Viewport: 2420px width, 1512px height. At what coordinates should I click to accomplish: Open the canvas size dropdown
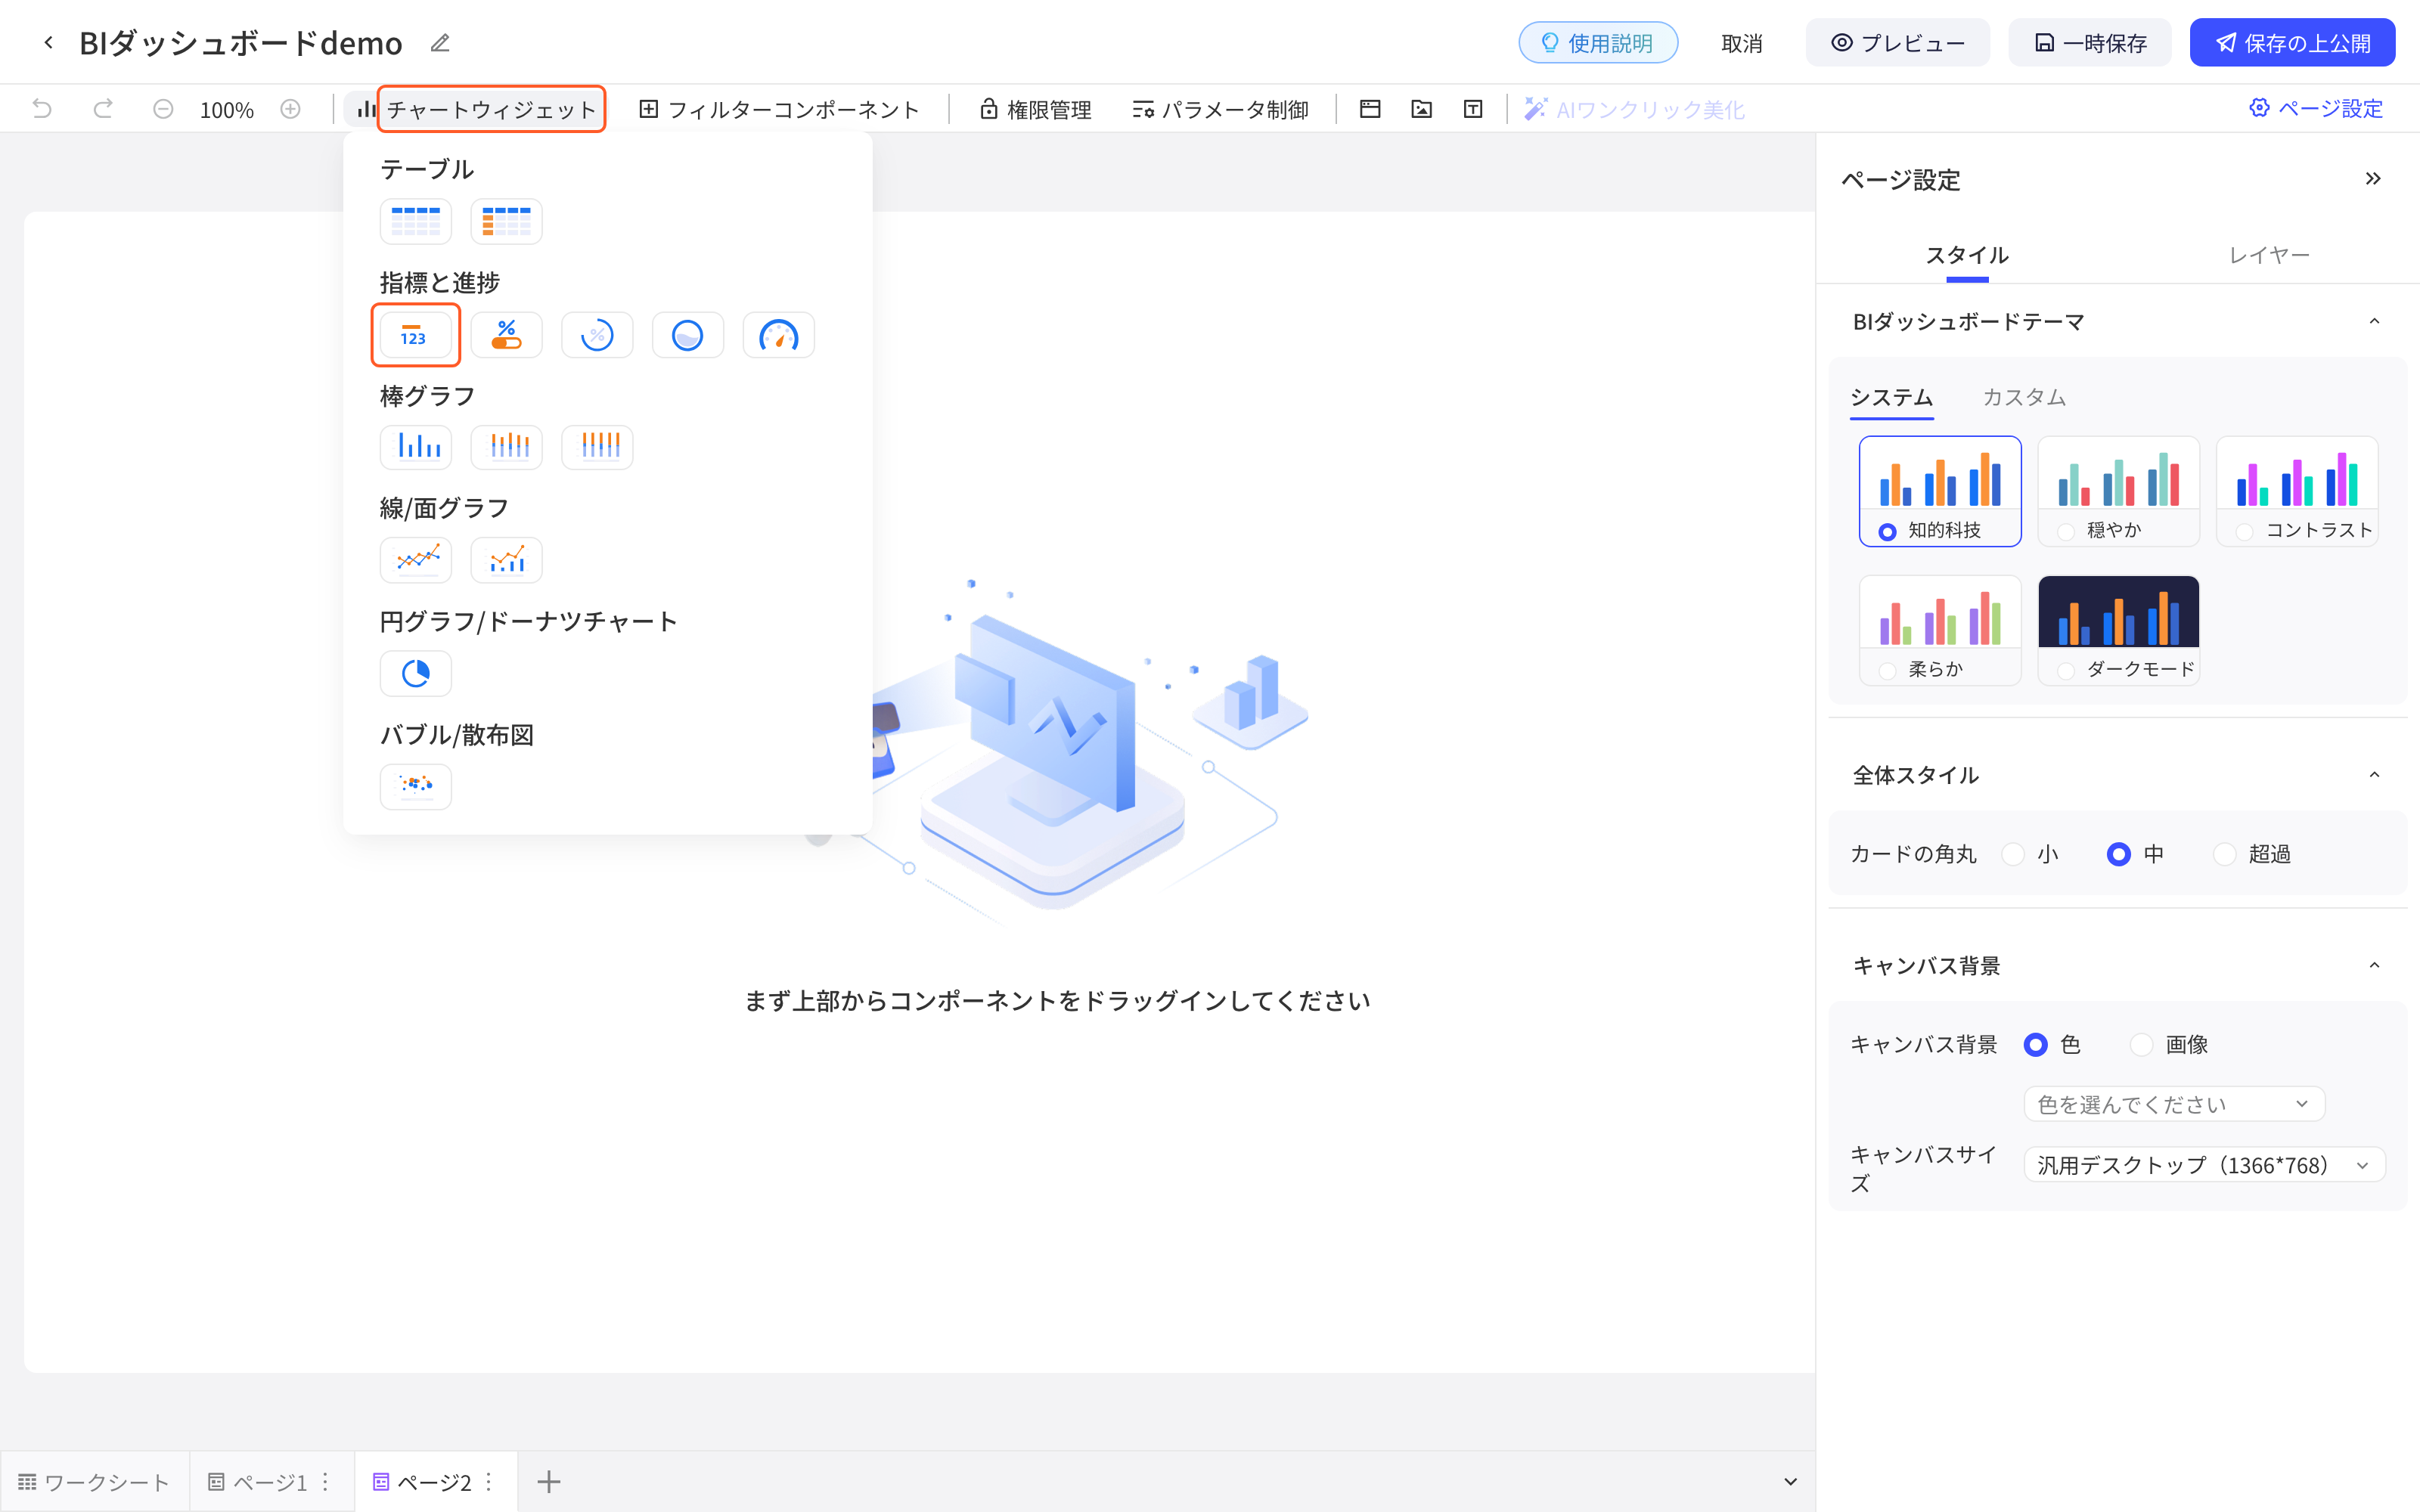click(x=2204, y=1165)
